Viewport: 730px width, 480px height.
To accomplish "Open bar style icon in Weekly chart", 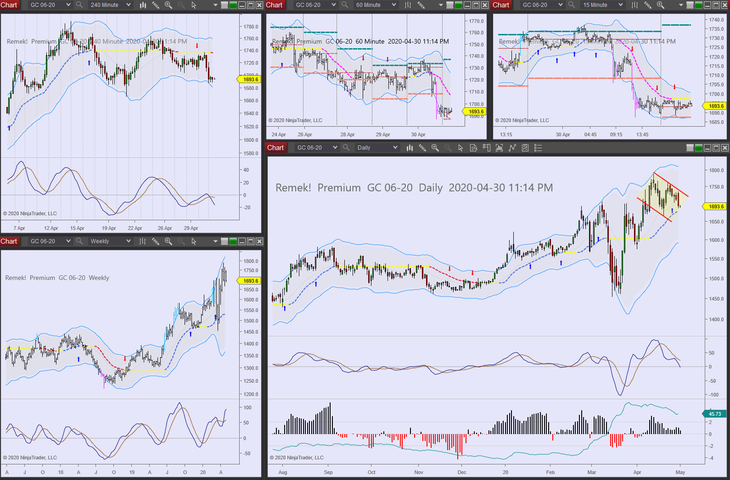I will click(143, 241).
